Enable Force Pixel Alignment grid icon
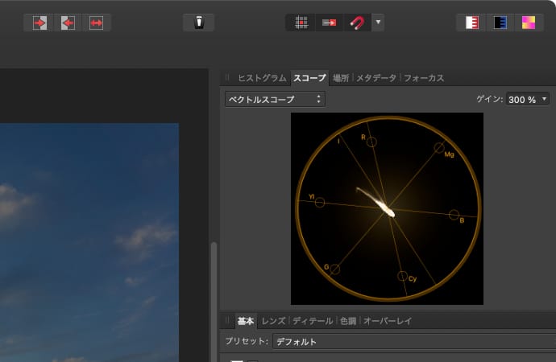Viewport: 556px width, 362px height. click(x=301, y=23)
